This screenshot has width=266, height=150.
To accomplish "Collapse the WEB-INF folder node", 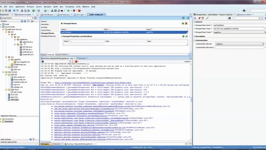I will pyautogui.click(x=6, y=75).
